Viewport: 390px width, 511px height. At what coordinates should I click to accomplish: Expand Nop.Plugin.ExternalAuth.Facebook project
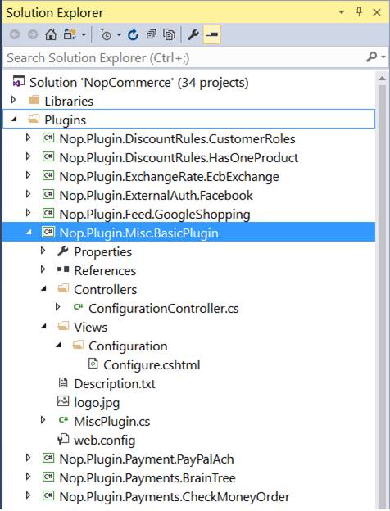tap(29, 194)
